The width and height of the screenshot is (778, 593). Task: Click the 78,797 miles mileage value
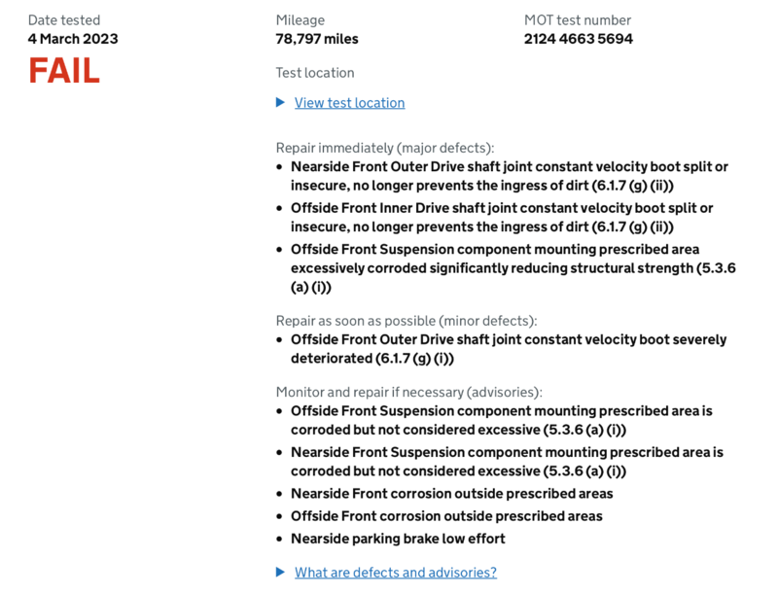317,39
